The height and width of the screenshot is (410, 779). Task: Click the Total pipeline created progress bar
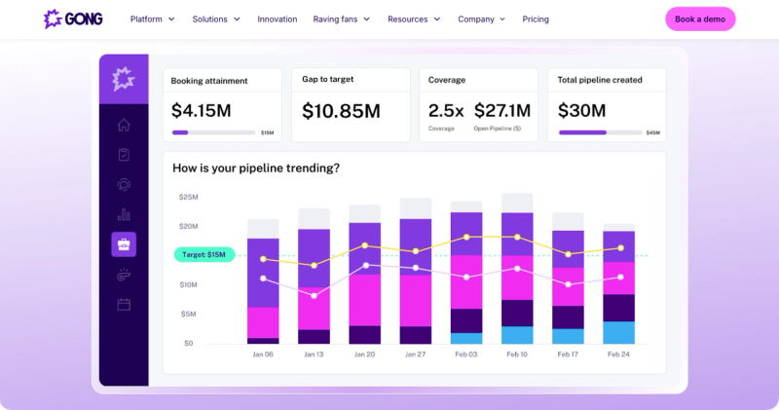click(600, 132)
